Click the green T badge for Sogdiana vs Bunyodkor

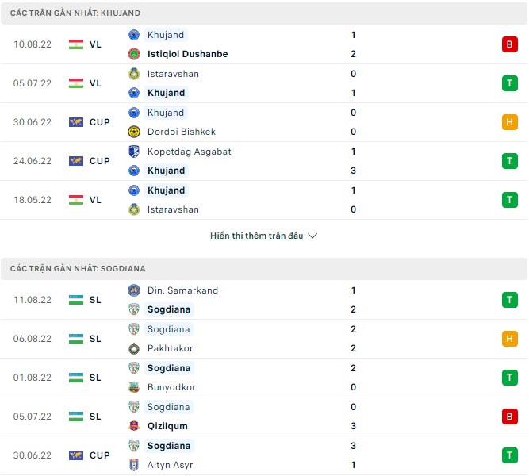coord(509,378)
